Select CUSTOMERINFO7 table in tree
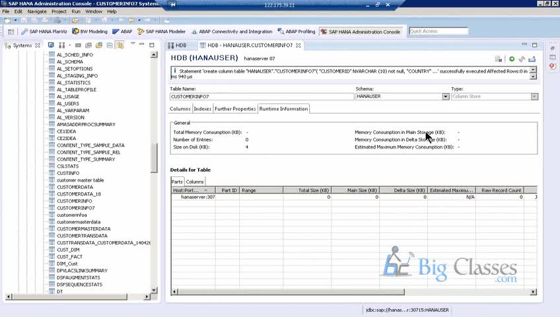 tap(76, 208)
